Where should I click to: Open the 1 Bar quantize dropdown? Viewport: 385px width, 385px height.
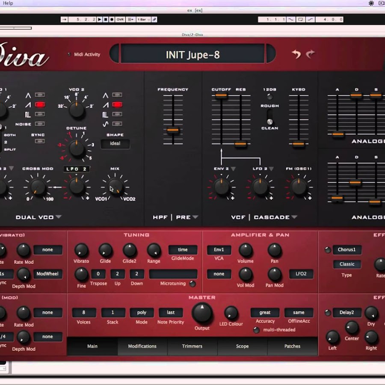tap(143, 19)
